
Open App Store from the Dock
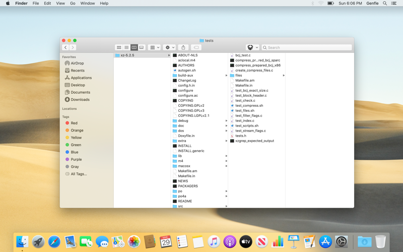[x=325, y=242]
